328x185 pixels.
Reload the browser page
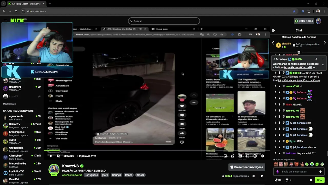point(16,11)
